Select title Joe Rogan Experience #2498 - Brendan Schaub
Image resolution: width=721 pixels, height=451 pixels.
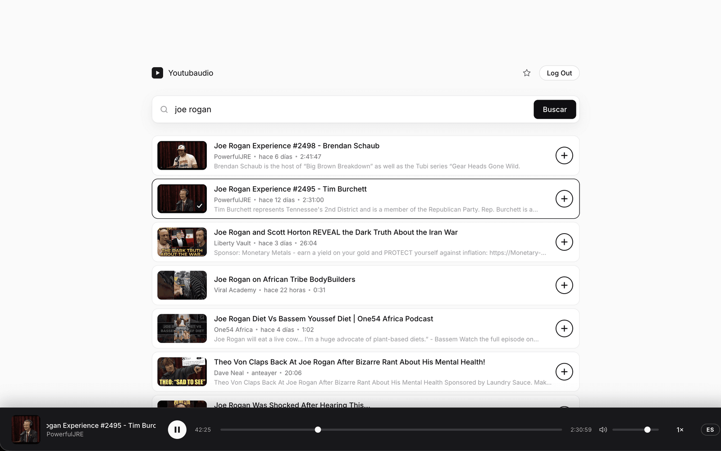coord(297,146)
